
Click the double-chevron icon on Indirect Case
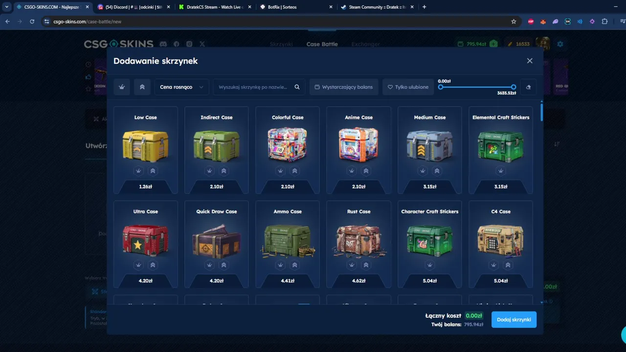pyautogui.click(x=224, y=171)
